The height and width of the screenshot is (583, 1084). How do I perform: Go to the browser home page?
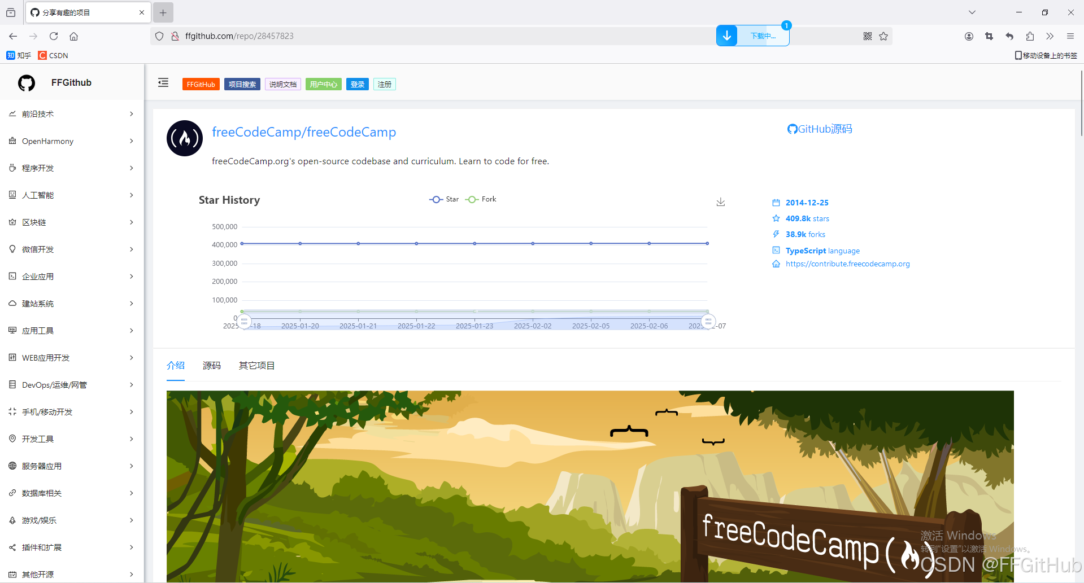pyautogui.click(x=73, y=36)
